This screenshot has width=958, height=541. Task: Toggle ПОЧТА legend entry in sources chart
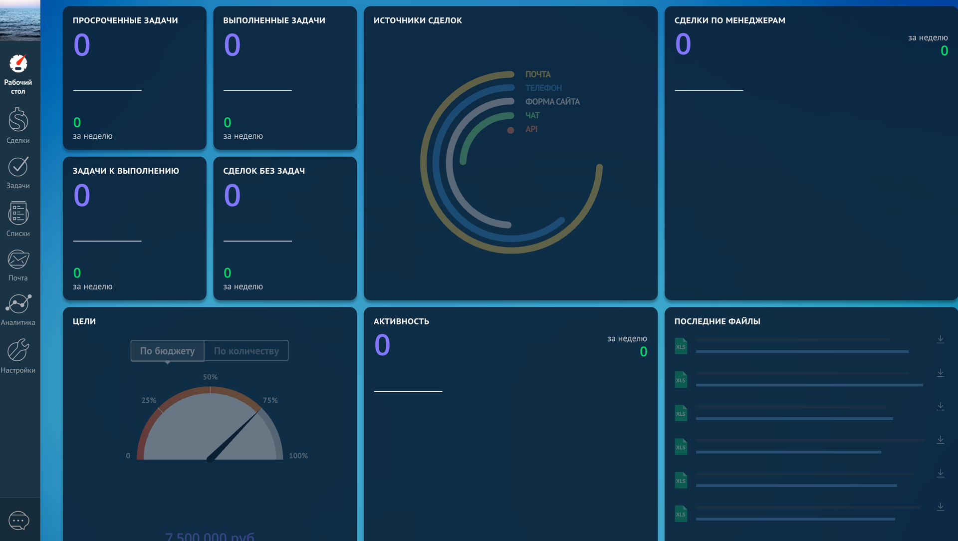(538, 74)
